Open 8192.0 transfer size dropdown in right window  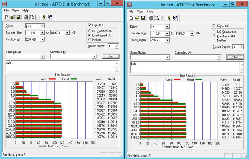(x=192, y=34)
